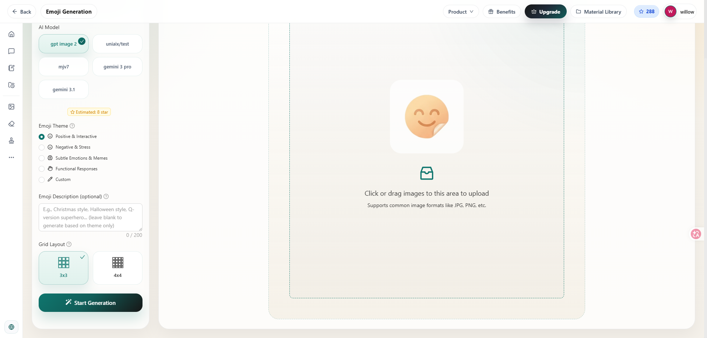Open the 288 star credits badge
707x338 pixels.
[647, 11]
